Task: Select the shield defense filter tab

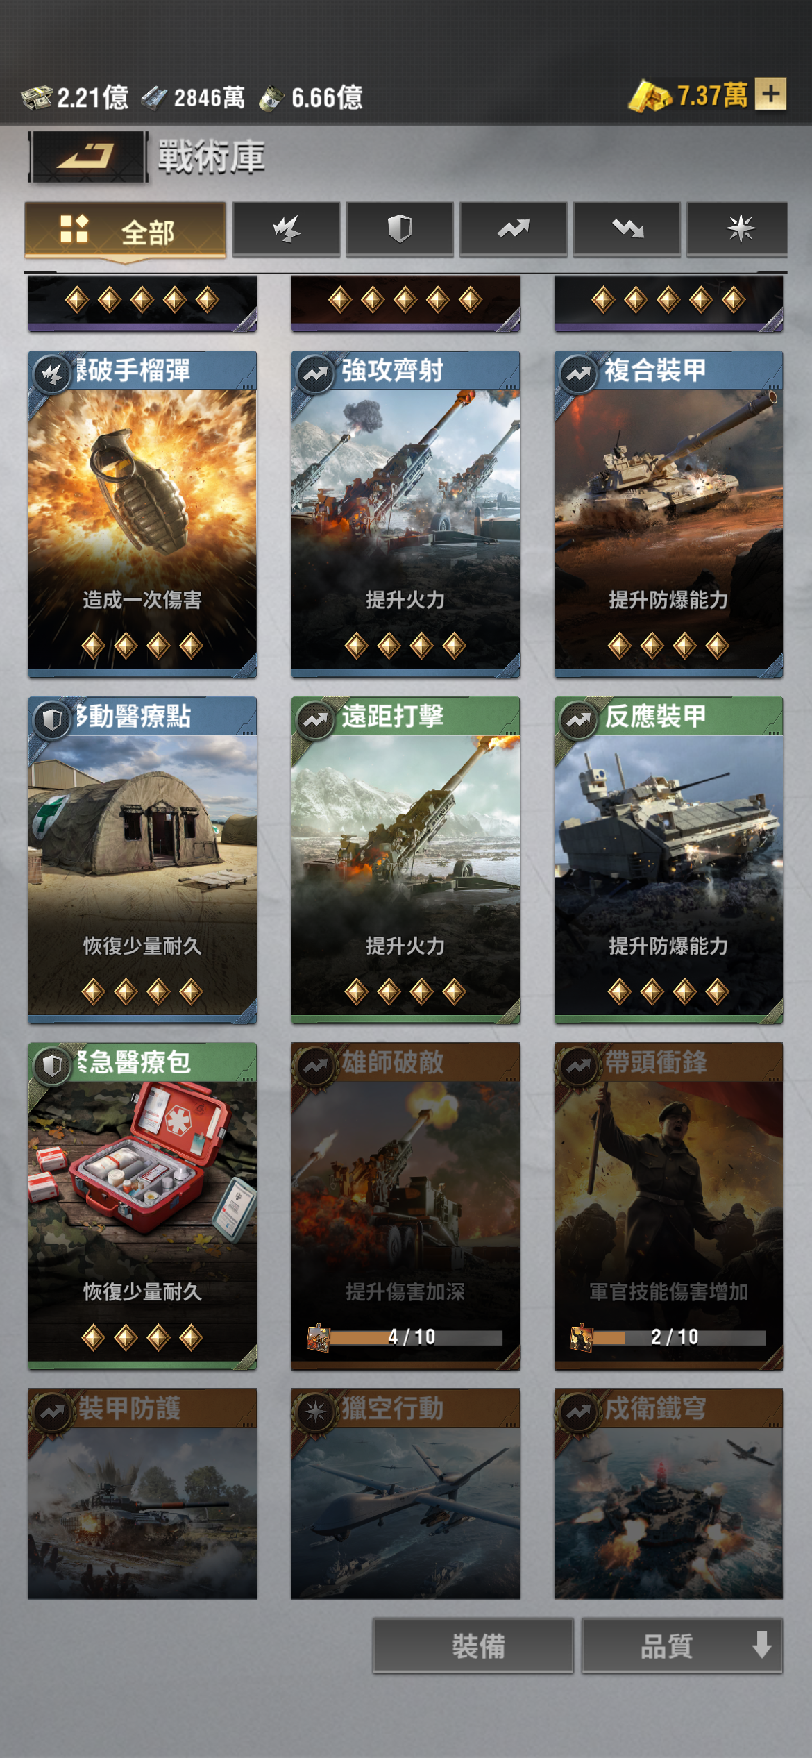Action: [x=400, y=229]
